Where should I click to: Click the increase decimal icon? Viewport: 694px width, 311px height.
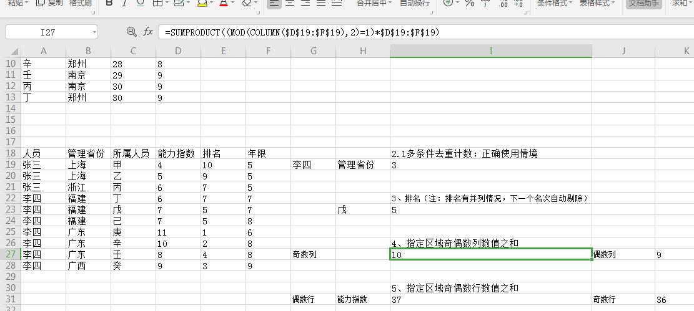tap(503, 3)
